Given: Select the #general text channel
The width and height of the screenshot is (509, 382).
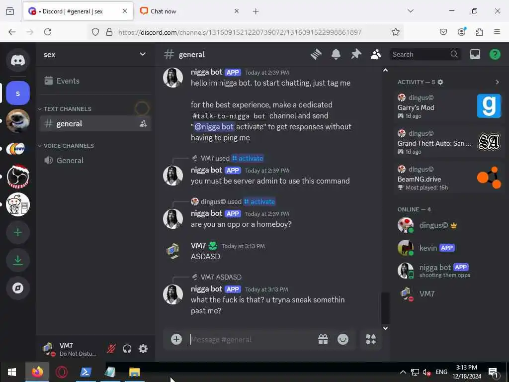Looking at the screenshot, I should click(x=95, y=124).
